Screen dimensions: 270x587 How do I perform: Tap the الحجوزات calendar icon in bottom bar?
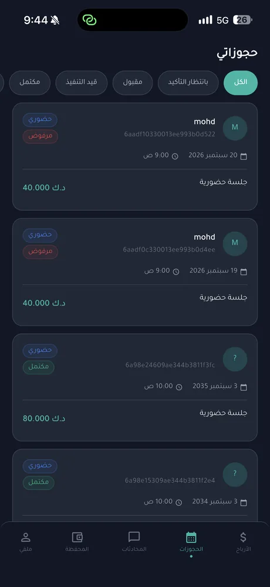pos(191,537)
